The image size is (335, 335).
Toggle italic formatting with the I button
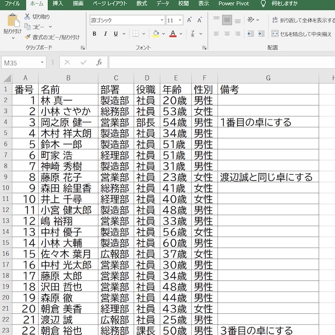point(105,34)
